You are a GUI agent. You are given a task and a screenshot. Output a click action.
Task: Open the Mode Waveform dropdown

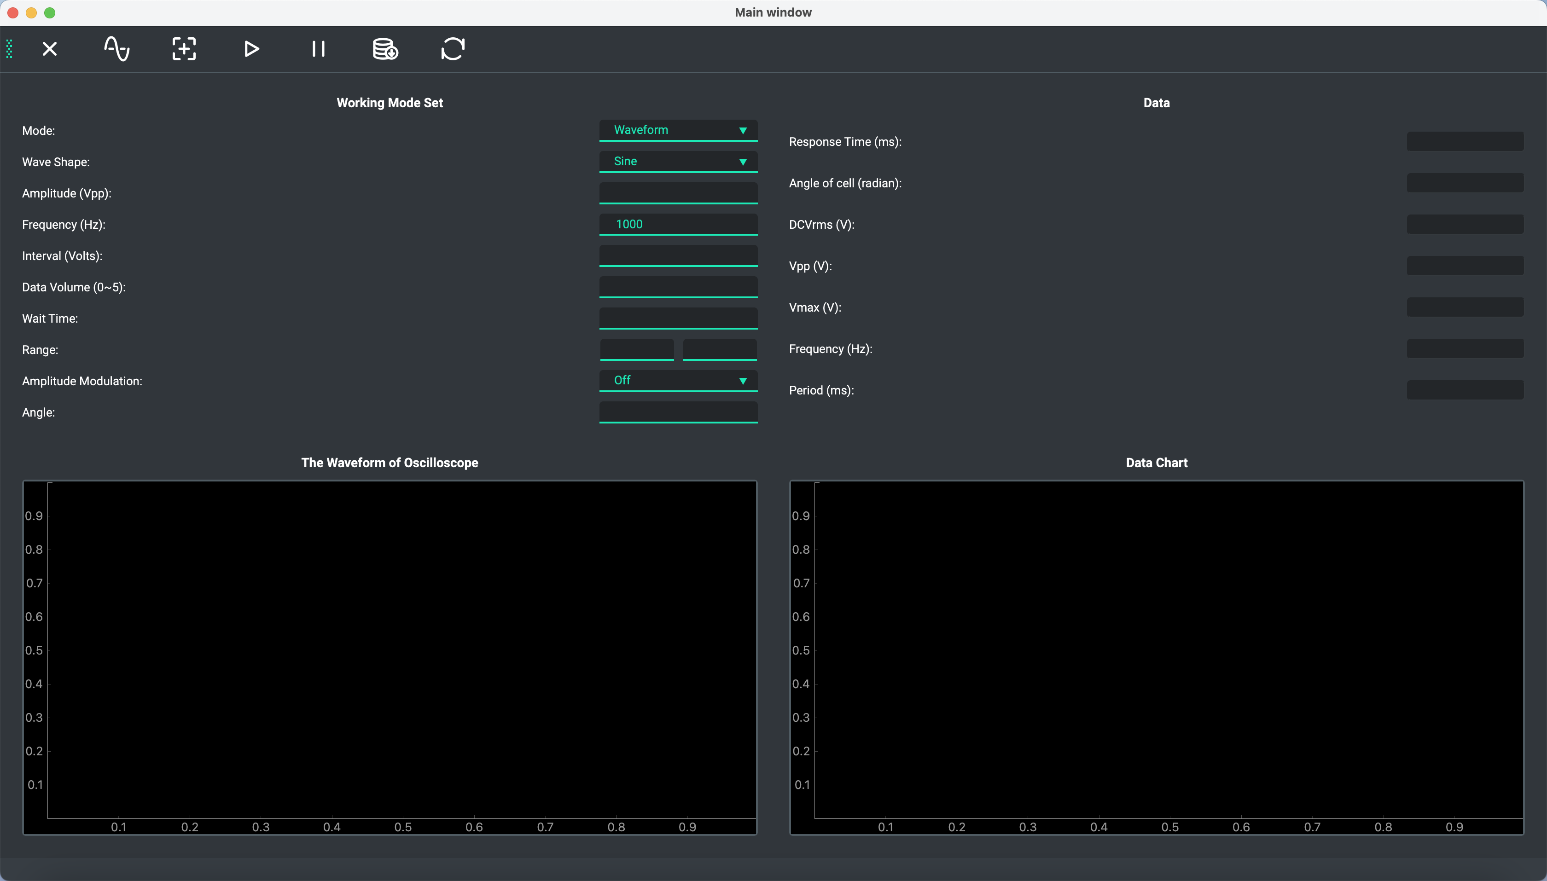(678, 130)
